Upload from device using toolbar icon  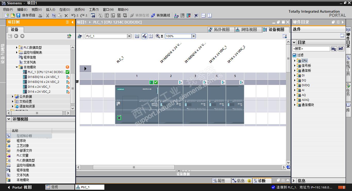[113, 15]
